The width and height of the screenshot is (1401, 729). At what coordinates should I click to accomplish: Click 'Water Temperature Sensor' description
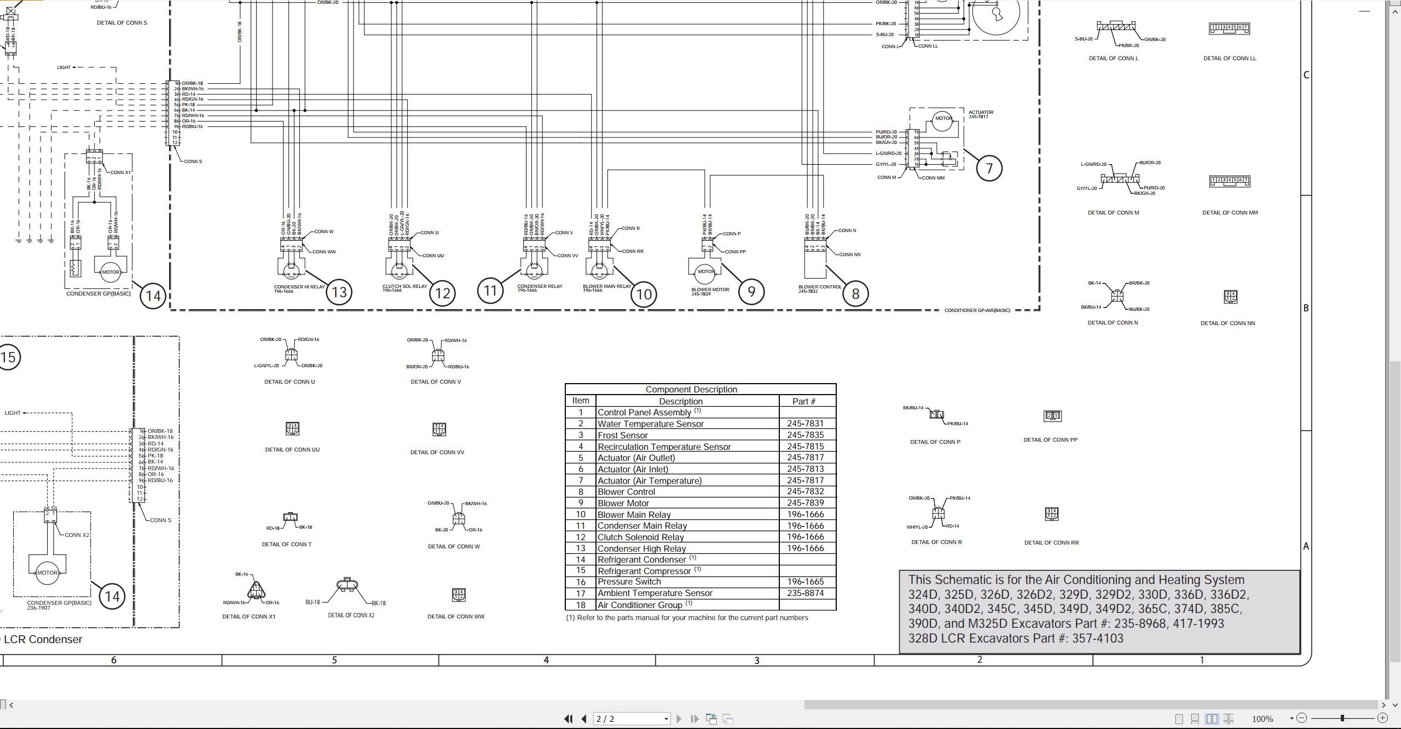[x=651, y=424]
